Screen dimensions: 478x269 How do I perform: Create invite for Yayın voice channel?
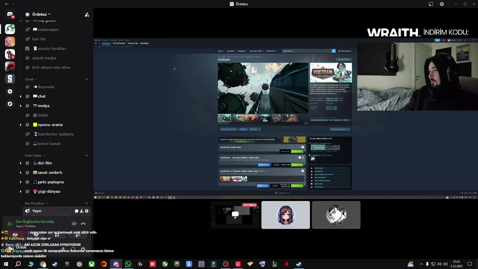pos(81,211)
